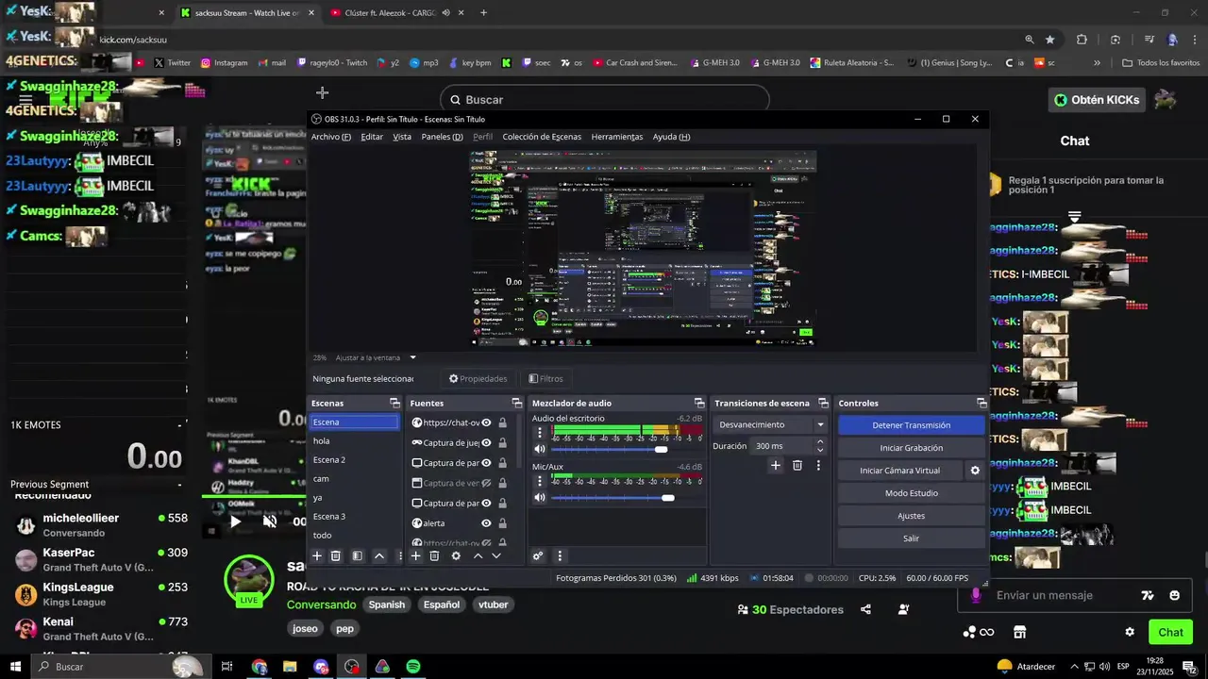Show the hidden Captura de ven source
The width and height of the screenshot is (1208, 679).
487,483
